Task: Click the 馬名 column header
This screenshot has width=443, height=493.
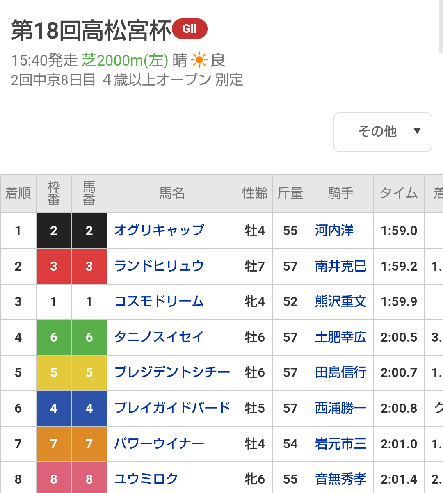Action: coord(172,193)
